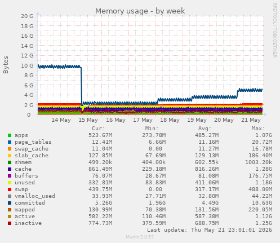This screenshot has width=280, height=243.
Task: Select the slab_cache legend label
Action: [x=32, y=156]
